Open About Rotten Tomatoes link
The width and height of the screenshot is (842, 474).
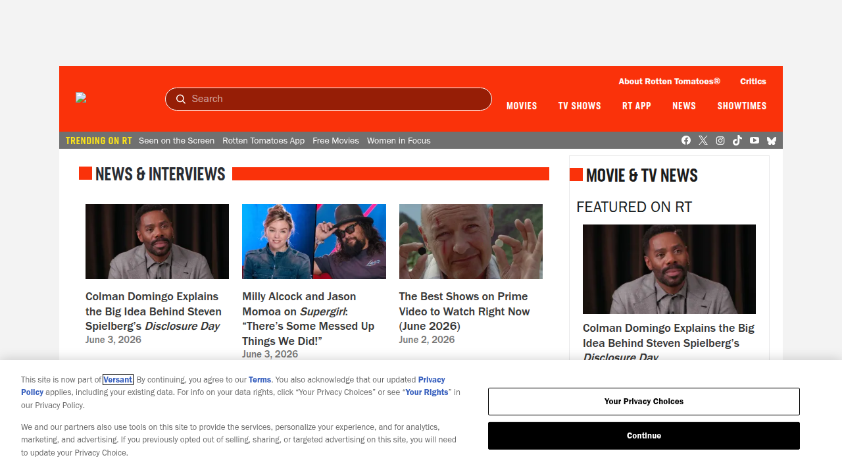pos(669,82)
